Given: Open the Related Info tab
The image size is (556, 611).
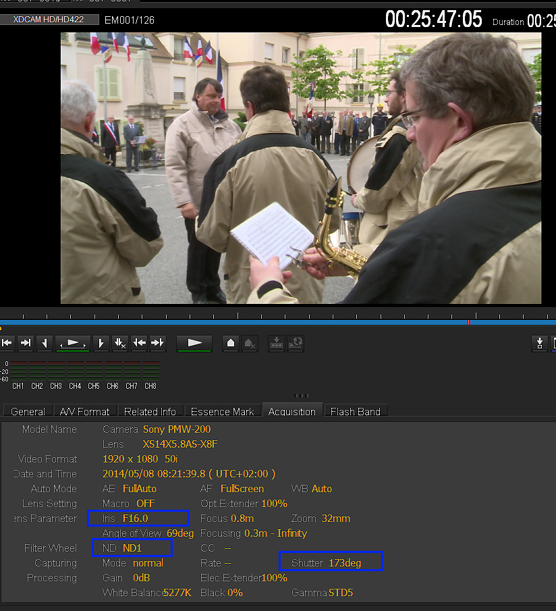Looking at the screenshot, I should point(150,411).
